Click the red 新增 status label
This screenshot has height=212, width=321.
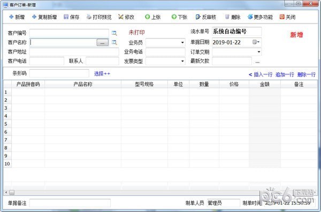coord(296,35)
